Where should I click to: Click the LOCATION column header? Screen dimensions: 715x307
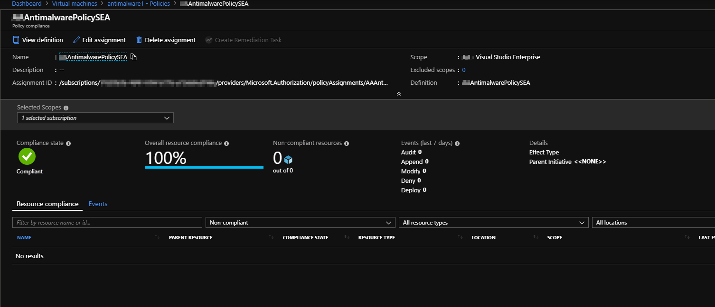pyautogui.click(x=483, y=237)
